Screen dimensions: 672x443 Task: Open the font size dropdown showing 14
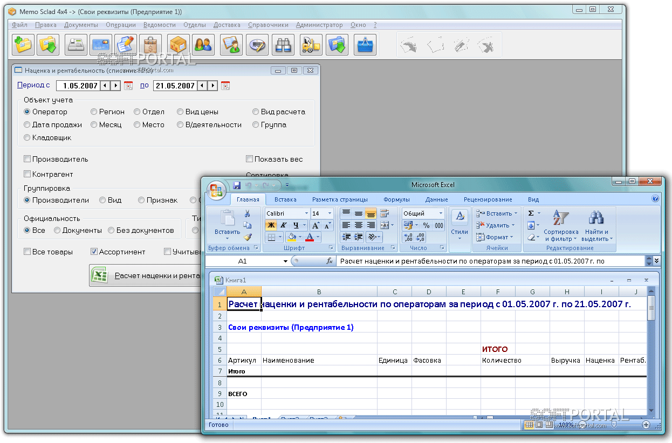point(330,213)
